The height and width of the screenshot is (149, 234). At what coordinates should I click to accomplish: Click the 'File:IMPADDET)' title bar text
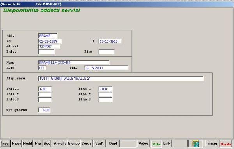point(49,4)
